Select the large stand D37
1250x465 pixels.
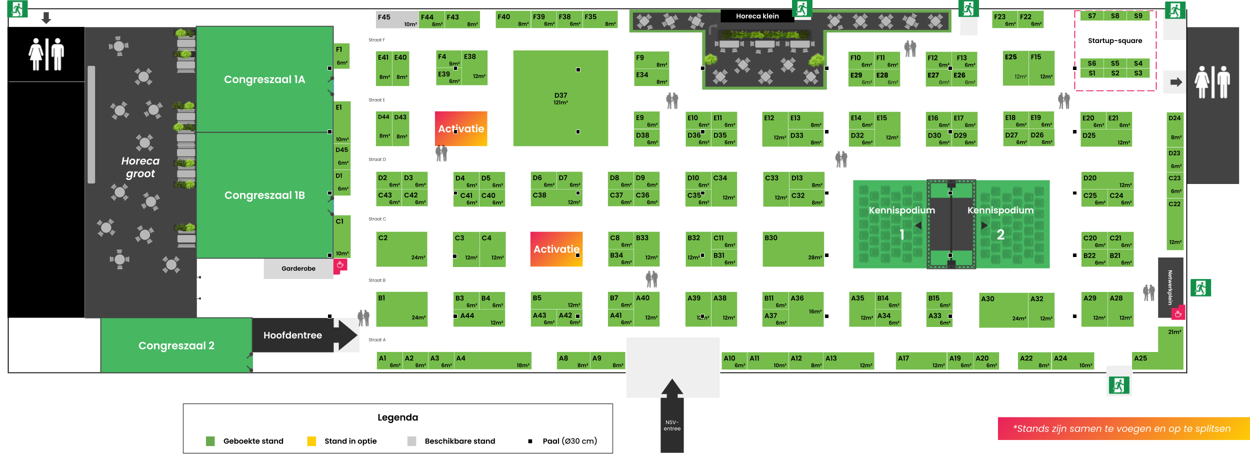pyautogui.click(x=560, y=98)
